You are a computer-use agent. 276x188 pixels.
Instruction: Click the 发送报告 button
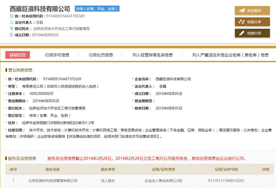tap(252, 11)
